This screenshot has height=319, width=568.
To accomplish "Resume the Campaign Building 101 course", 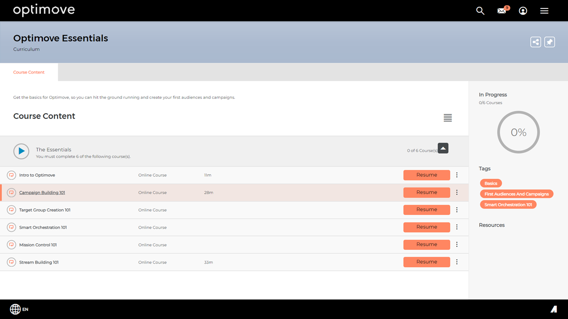I will pyautogui.click(x=426, y=192).
